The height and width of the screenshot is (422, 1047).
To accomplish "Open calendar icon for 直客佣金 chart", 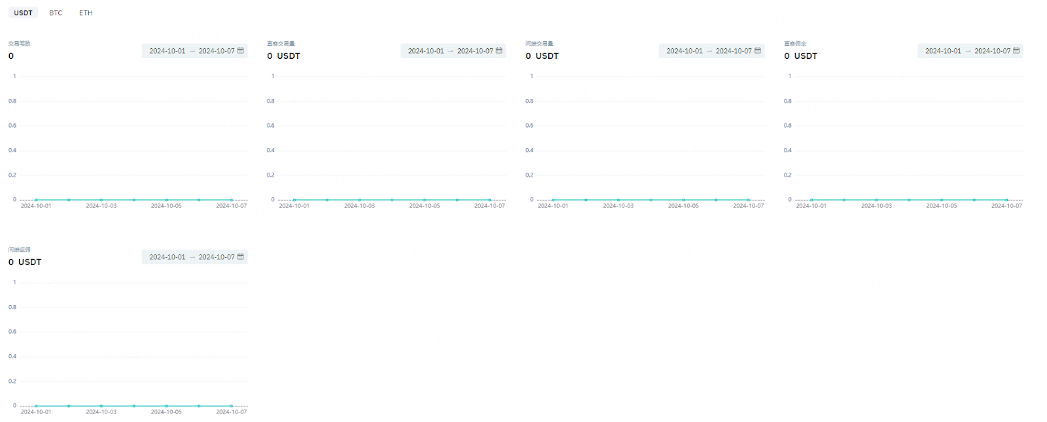I will pyautogui.click(x=1016, y=50).
